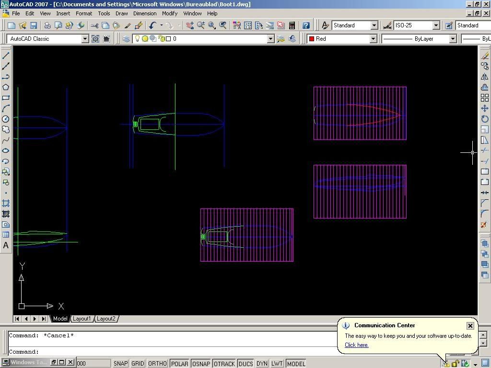Viewport: 491px width, 368px height.
Task: Open the Dimension menu
Action: [144, 13]
